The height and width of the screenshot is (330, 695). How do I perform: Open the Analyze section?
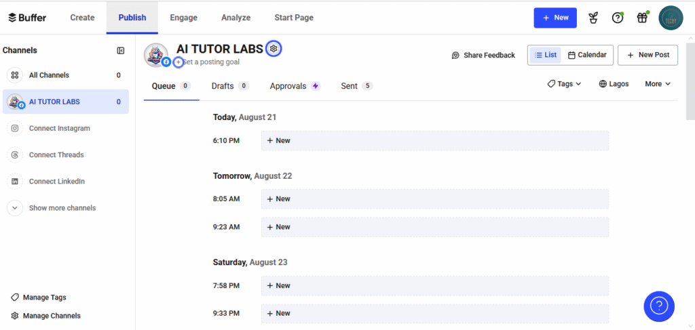(x=236, y=18)
